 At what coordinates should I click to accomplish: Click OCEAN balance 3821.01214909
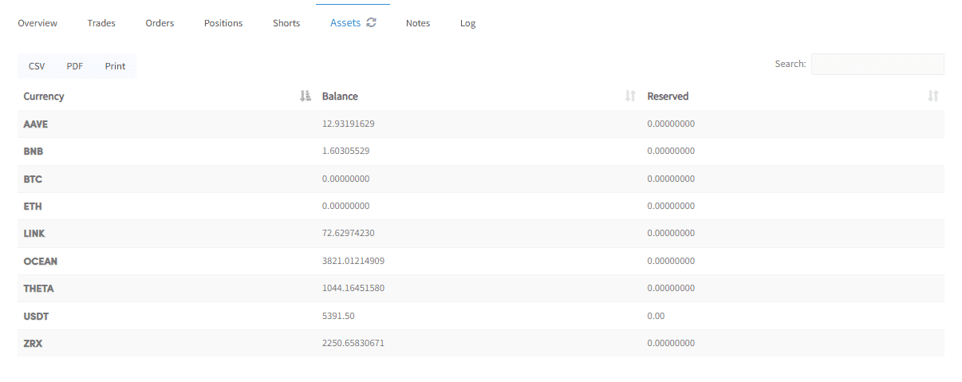click(x=353, y=261)
